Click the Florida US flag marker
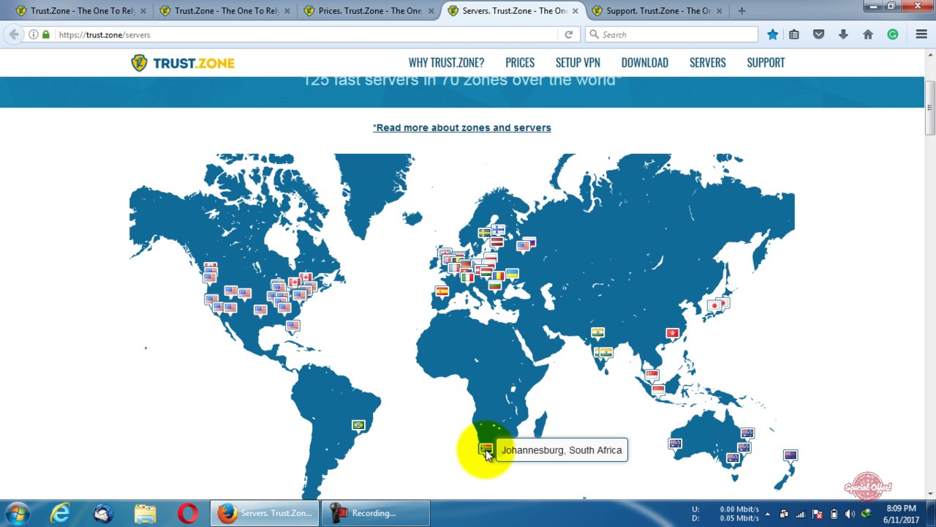Image resolution: width=936 pixels, height=527 pixels. pos(292,326)
